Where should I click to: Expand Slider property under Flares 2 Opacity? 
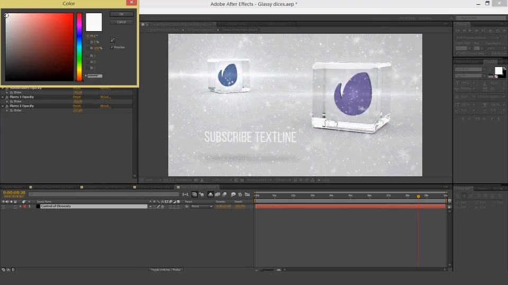click(7, 110)
